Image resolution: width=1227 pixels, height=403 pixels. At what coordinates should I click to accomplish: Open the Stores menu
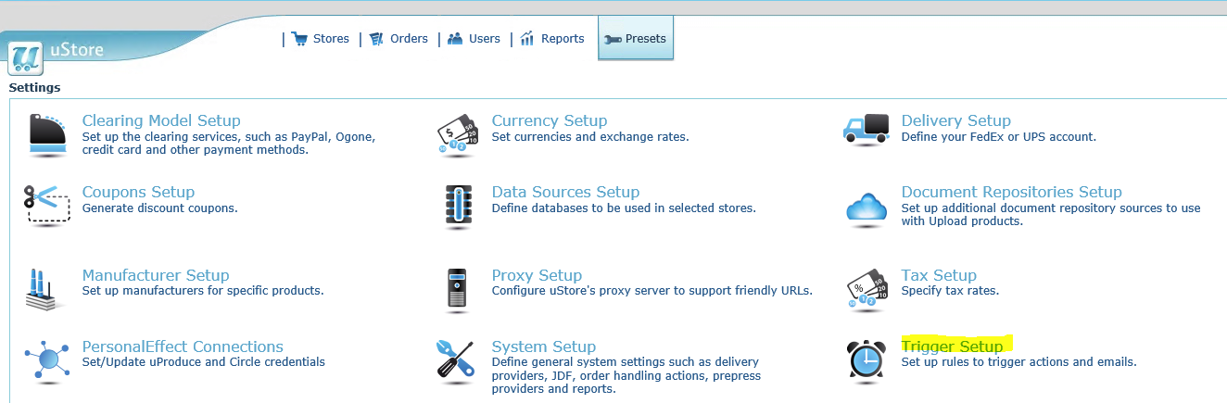pos(321,39)
